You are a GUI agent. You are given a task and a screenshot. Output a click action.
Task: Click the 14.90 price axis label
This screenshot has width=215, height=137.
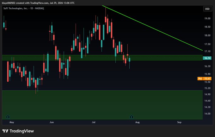[x=207, y=94]
